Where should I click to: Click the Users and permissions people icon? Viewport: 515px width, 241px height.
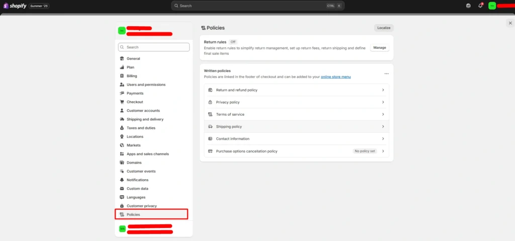(x=122, y=85)
